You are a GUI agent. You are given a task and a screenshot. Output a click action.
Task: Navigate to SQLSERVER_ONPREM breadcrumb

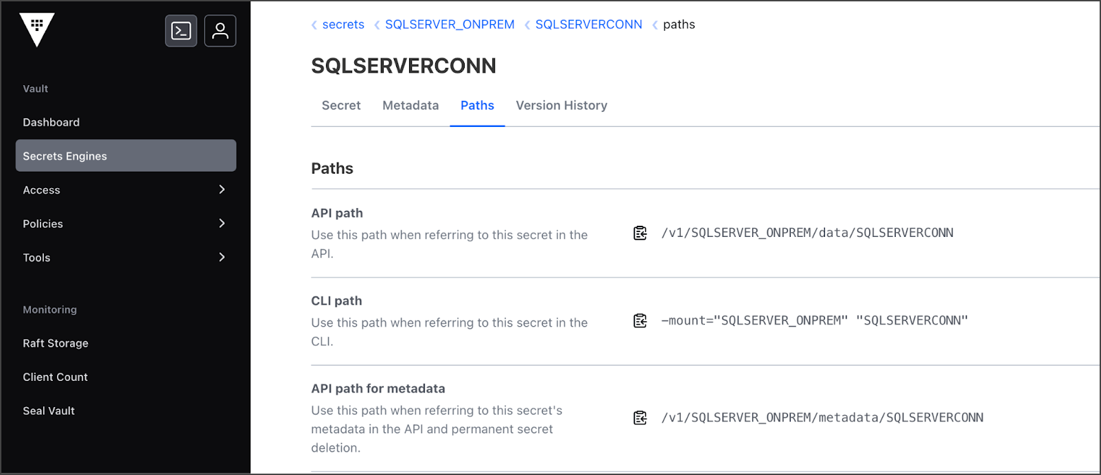coord(450,25)
